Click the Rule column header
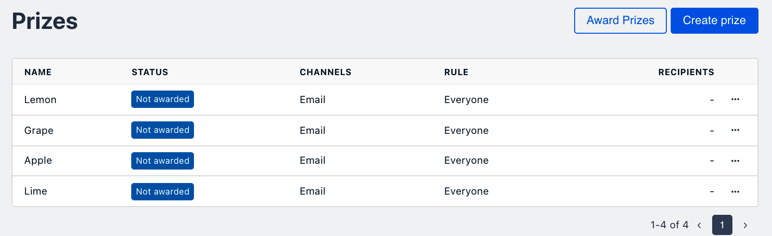Screen dimensions: 772x236 pyautogui.click(x=456, y=72)
